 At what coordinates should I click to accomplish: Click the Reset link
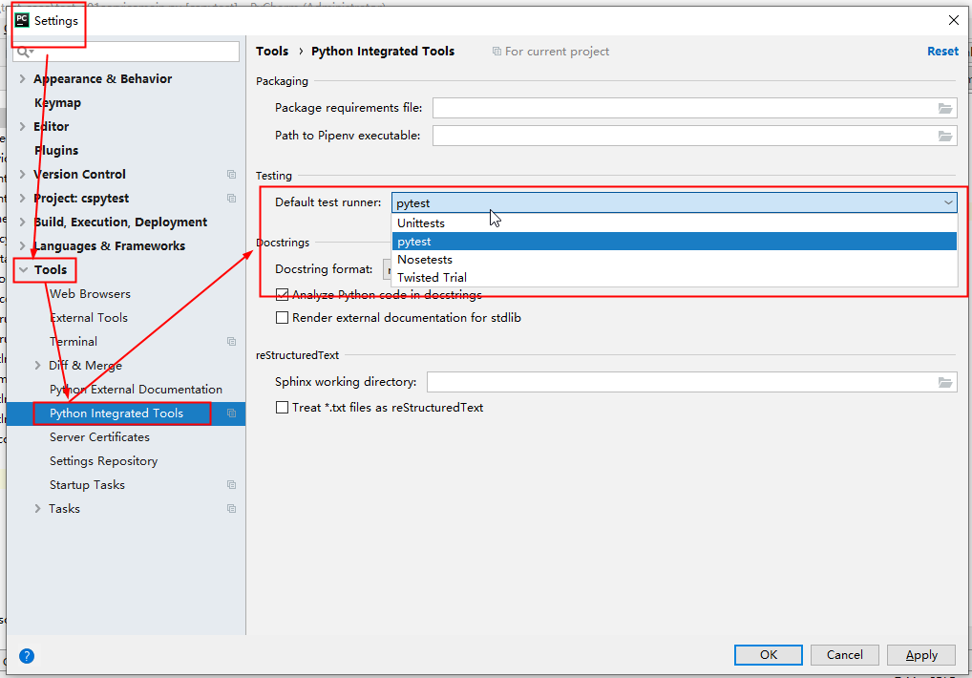tap(942, 52)
